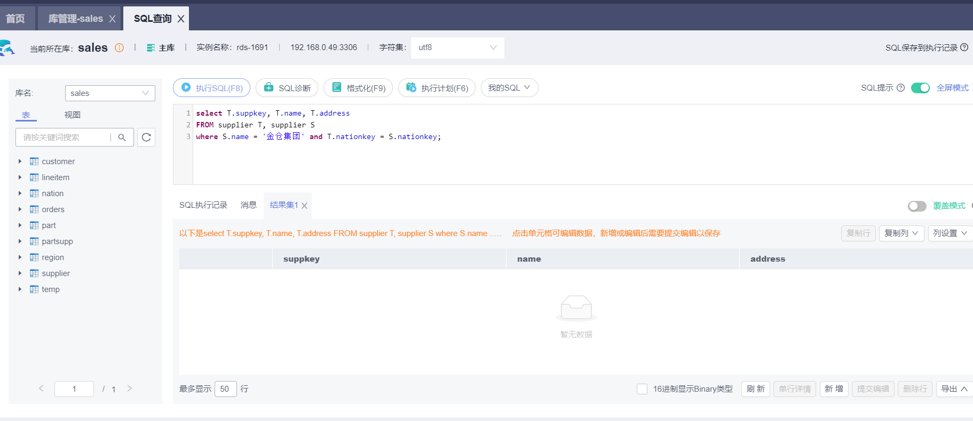Image resolution: width=973 pixels, height=421 pixels.
Task: Toggle the SQL提示 switch
Action: [920, 88]
